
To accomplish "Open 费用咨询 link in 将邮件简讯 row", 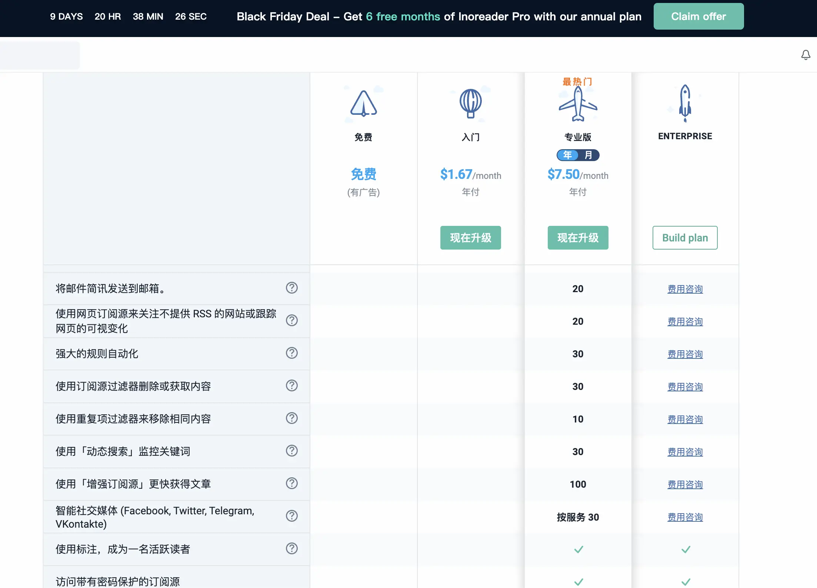I will tap(685, 289).
